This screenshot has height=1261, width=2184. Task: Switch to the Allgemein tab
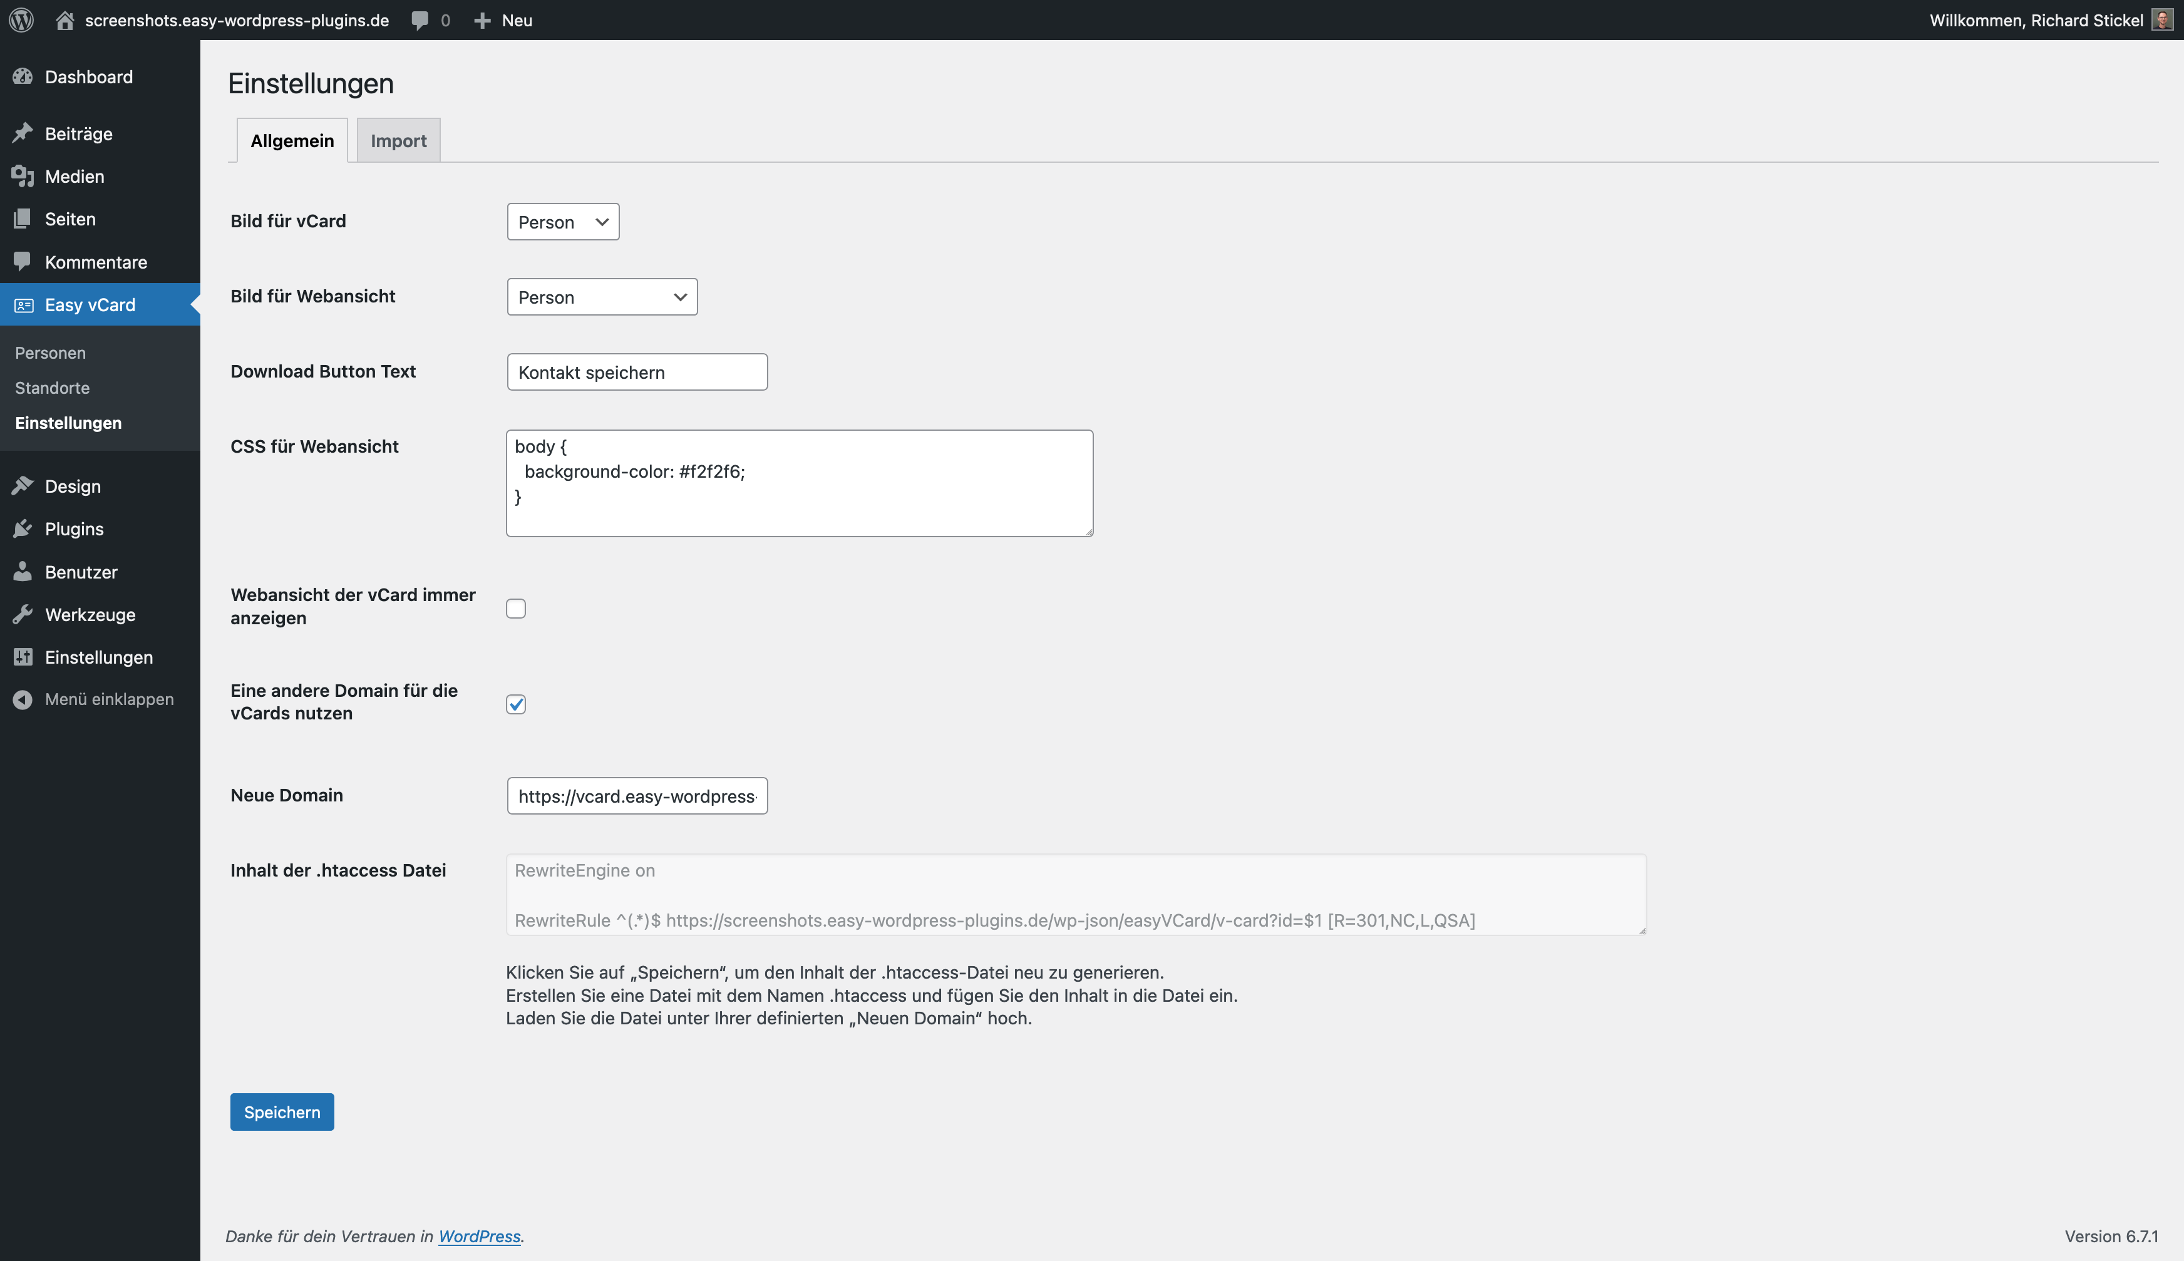point(292,140)
